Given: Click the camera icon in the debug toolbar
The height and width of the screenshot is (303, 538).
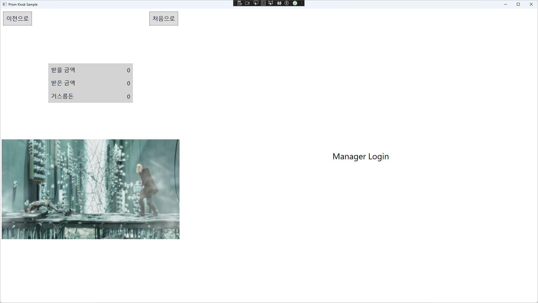Looking at the screenshot, I should [247, 3].
